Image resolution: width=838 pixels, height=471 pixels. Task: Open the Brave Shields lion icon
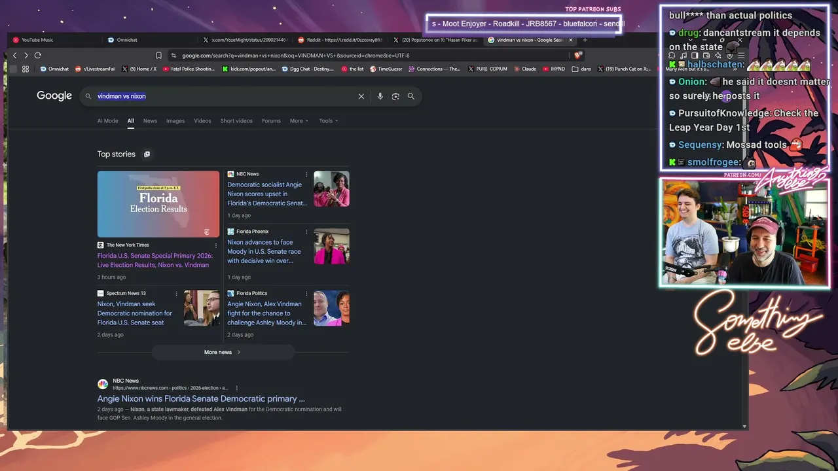click(x=578, y=56)
